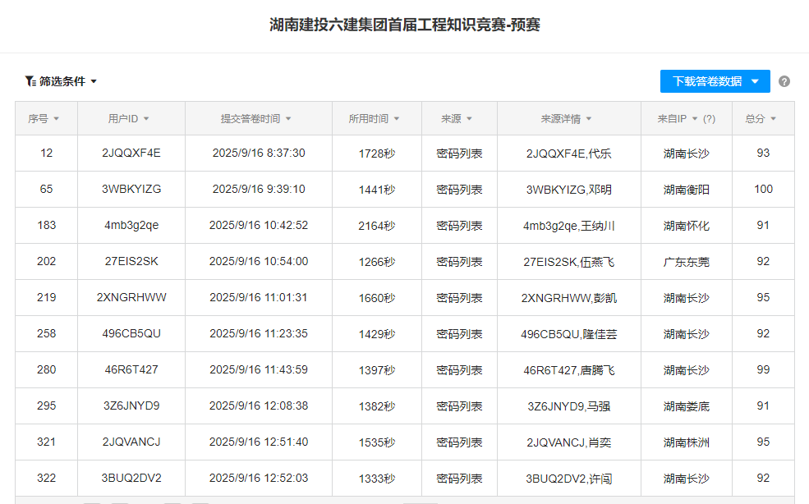Screen dimensions: 809x504
Task: Open the 总分 column sort arrow
Action: tap(773, 119)
